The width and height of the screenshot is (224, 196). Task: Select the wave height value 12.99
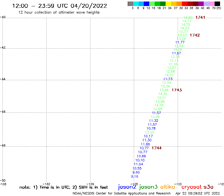click(158, 109)
